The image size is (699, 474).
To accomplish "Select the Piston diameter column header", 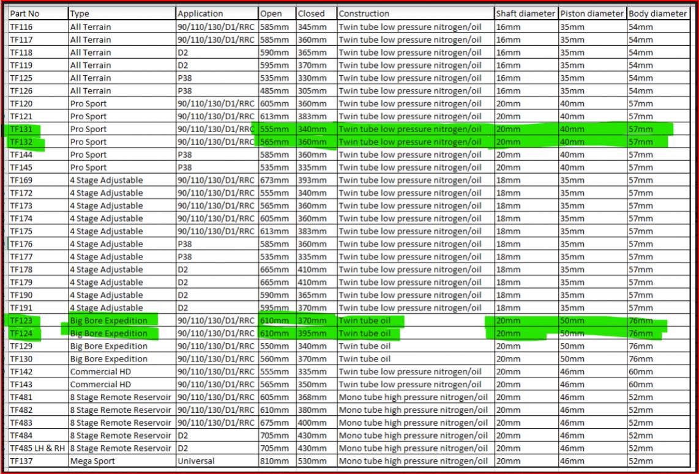I will coord(591,13).
